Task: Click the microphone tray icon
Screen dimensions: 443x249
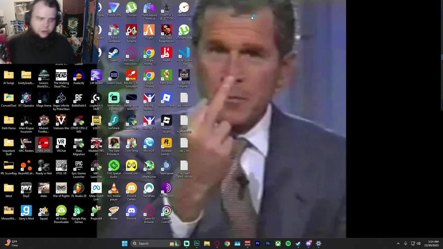Action: point(406,243)
